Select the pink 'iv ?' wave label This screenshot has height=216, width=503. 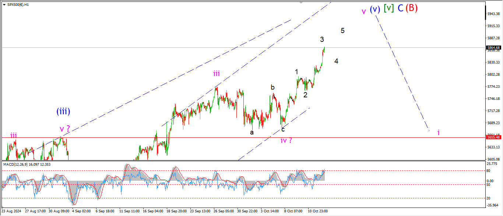coord(286,140)
